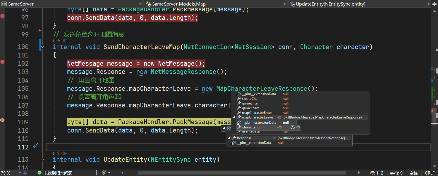Image resolution: width=438 pixels, height=176 pixels.
Task: Click the reference count link above SendCharacterLeaveMap
Action: coord(60,41)
